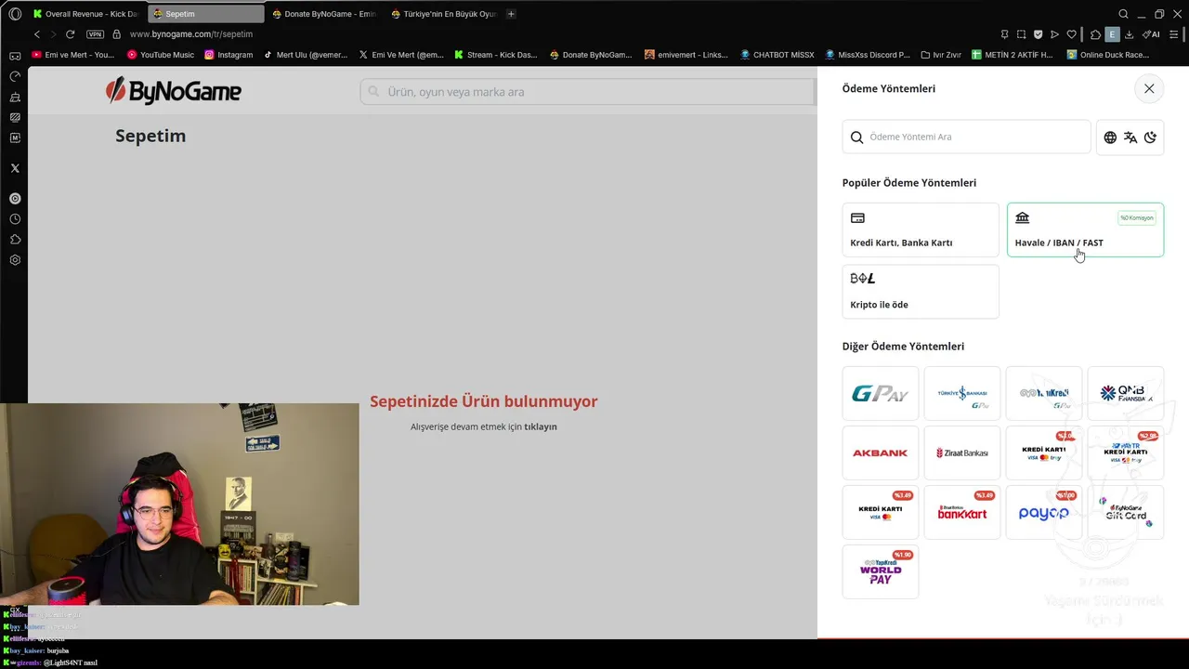Open the player sidebar icon
The width and height of the screenshot is (1189, 669).
pos(15,198)
